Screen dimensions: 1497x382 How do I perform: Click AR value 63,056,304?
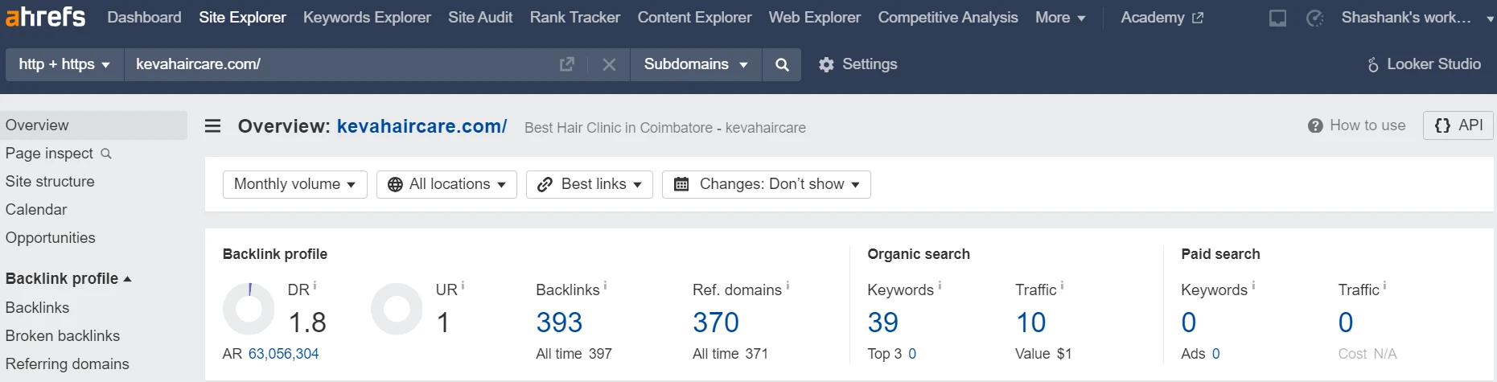coord(283,354)
